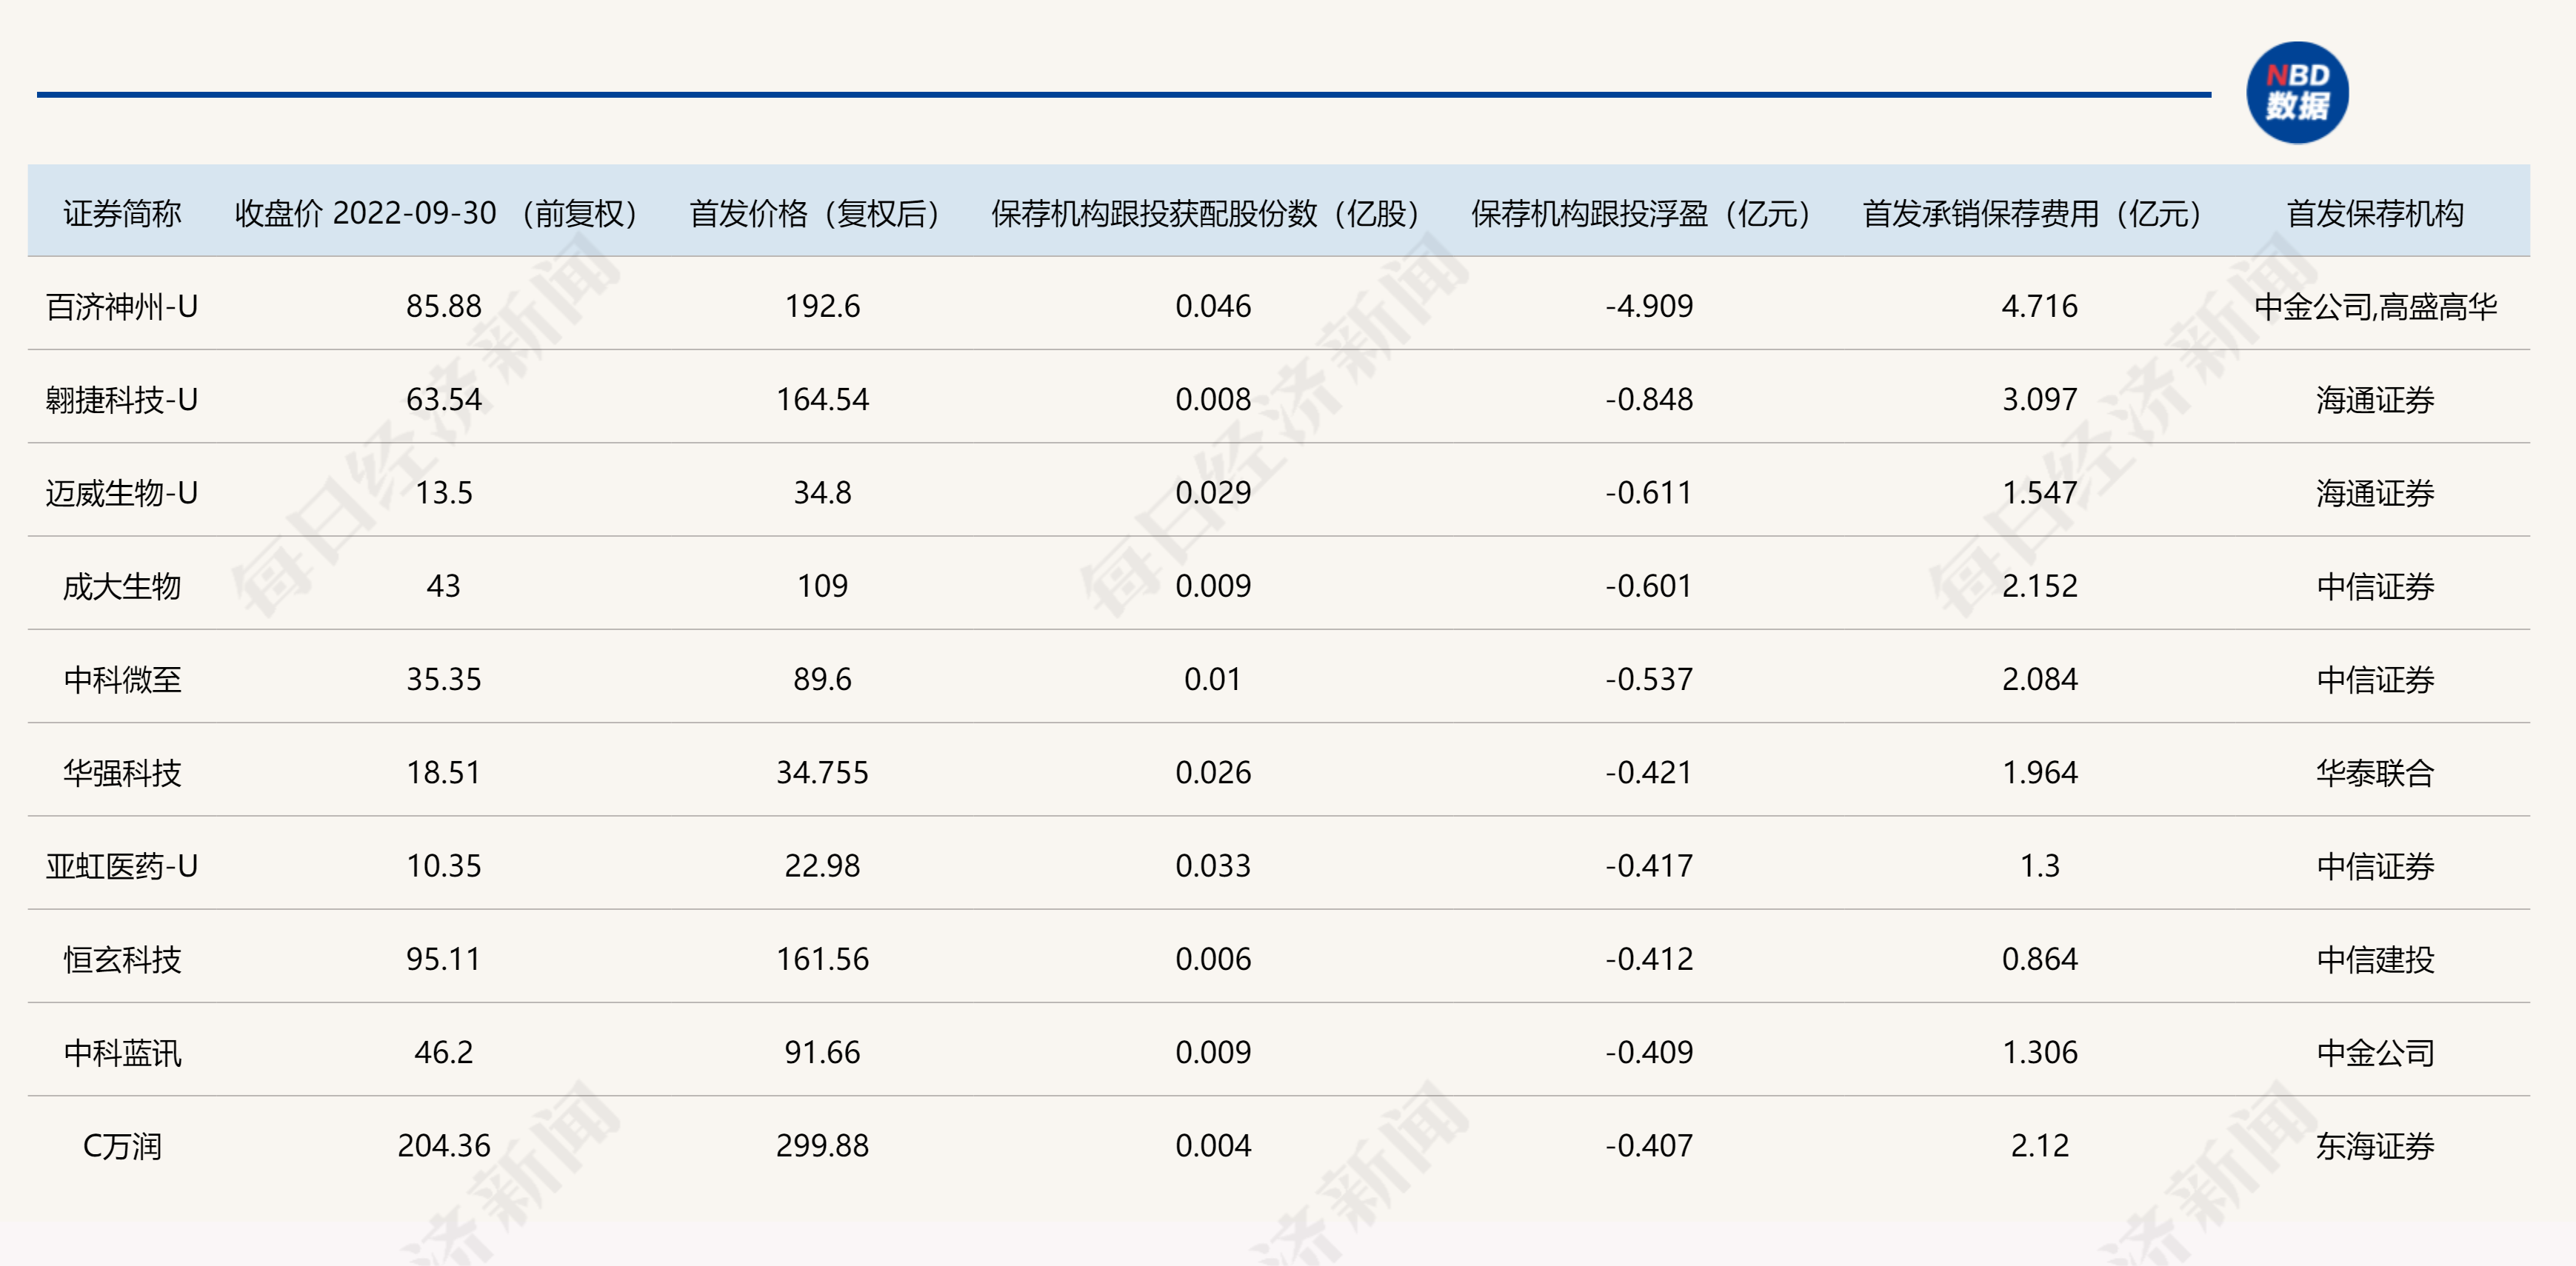Click floating loss value -0.601
This screenshot has width=2576, height=1266.
pyautogui.click(x=1649, y=586)
